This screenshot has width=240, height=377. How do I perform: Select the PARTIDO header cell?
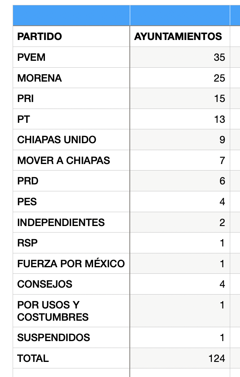pyautogui.click(x=71, y=36)
